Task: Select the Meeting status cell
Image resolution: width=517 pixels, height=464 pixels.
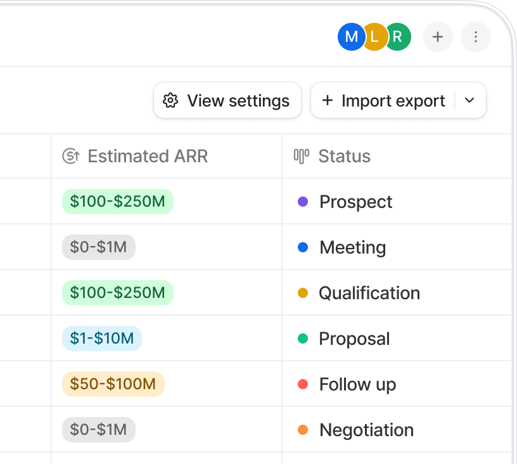Action: [352, 247]
